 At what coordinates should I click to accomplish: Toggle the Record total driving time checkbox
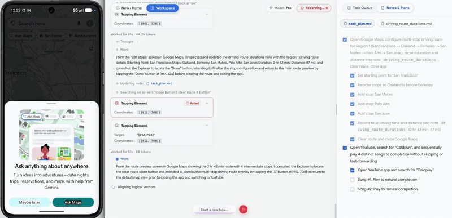(x=352, y=123)
